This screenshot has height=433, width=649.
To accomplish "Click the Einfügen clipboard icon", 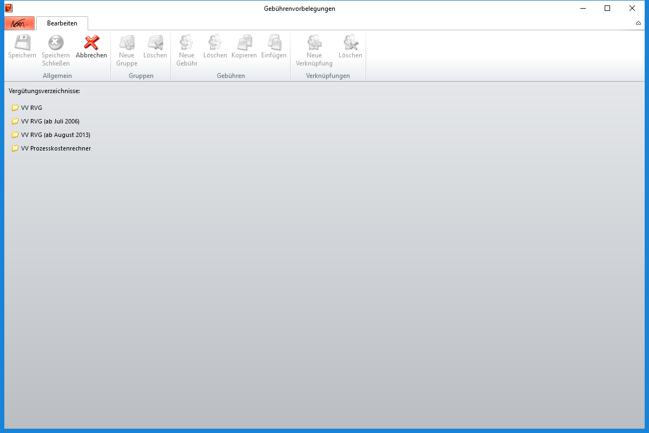I will click(274, 43).
